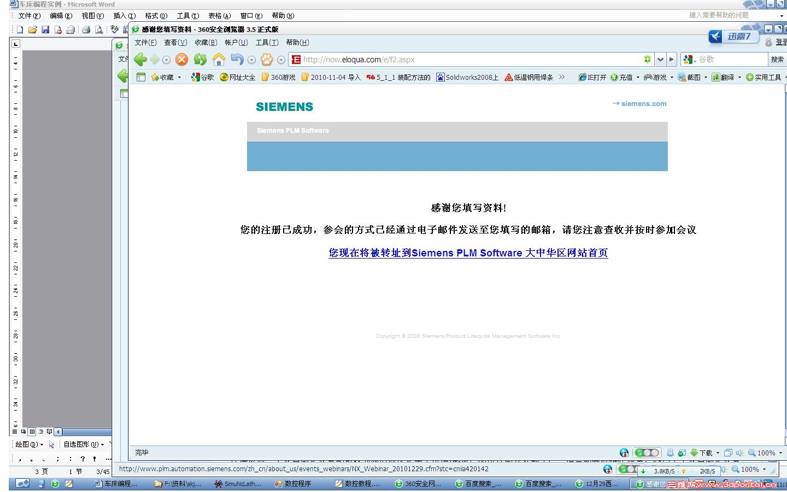The width and height of the screenshot is (787, 492).
Task: Stop page loading with the orange X
Action: click(181, 60)
